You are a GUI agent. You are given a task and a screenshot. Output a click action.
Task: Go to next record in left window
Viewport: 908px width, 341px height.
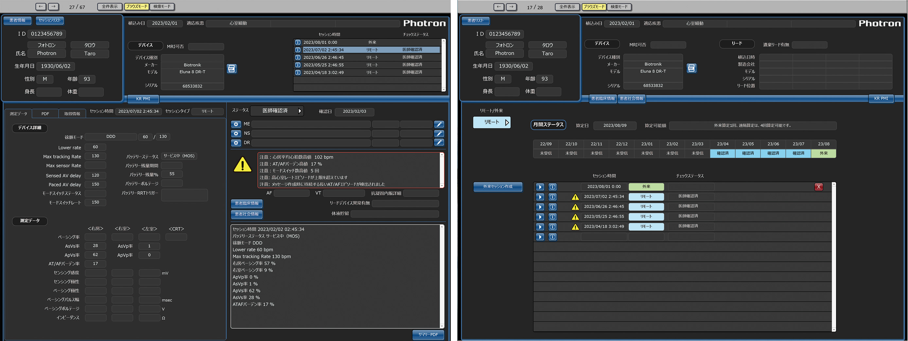pos(53,6)
